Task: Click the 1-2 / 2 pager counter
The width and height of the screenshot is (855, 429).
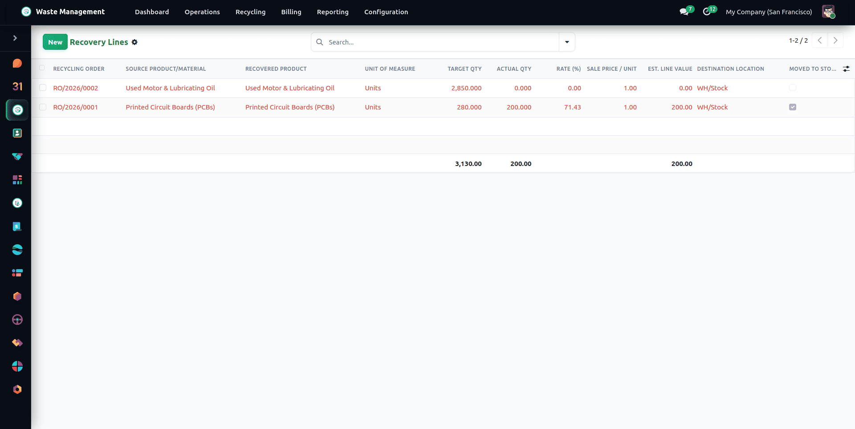Action: click(798, 40)
